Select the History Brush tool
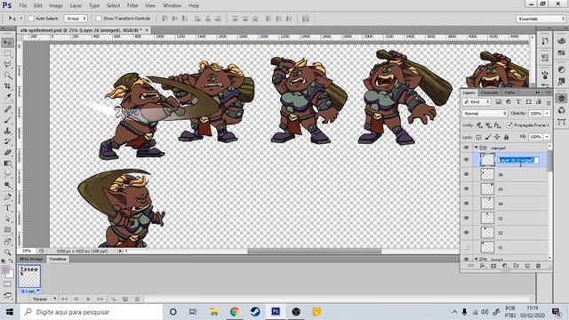Image resolution: width=569 pixels, height=320 pixels. click(7, 141)
